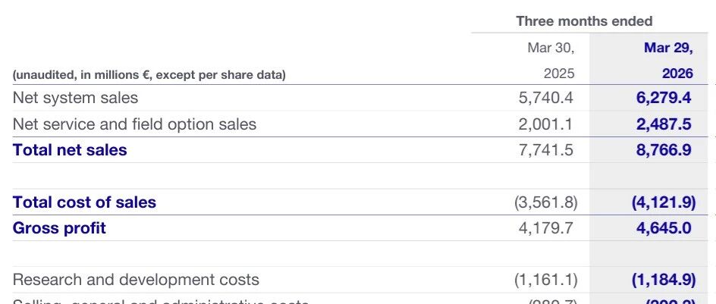Select the Total net sales heading
Image resolution: width=716 pixels, height=304 pixels.
pos(70,149)
